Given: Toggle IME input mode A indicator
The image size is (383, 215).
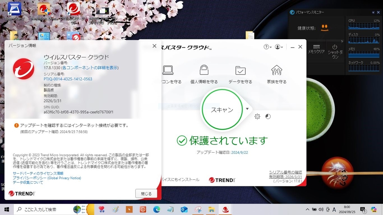Looking at the screenshot, I should [x=334, y=209].
